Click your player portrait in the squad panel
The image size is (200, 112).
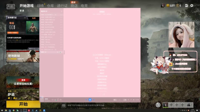[x=166, y=105]
